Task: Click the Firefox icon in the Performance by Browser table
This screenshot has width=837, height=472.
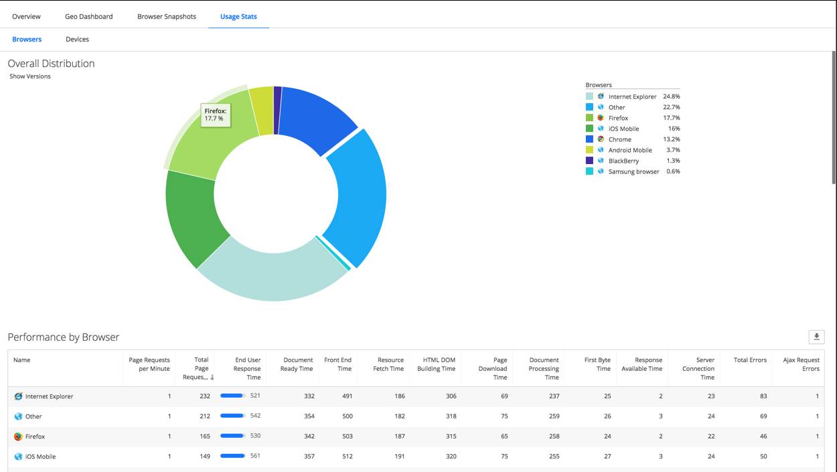Action: click(x=18, y=436)
